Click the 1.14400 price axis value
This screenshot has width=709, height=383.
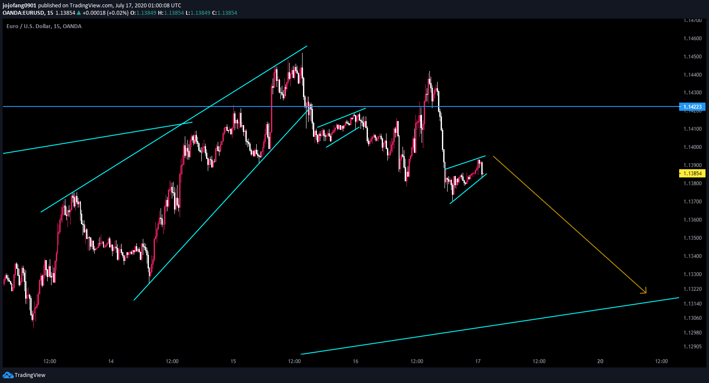point(693,75)
